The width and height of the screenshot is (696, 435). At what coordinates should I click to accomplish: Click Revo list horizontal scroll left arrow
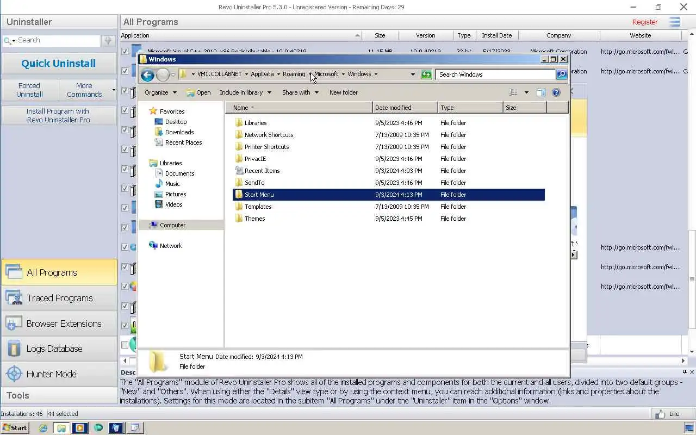pos(125,361)
